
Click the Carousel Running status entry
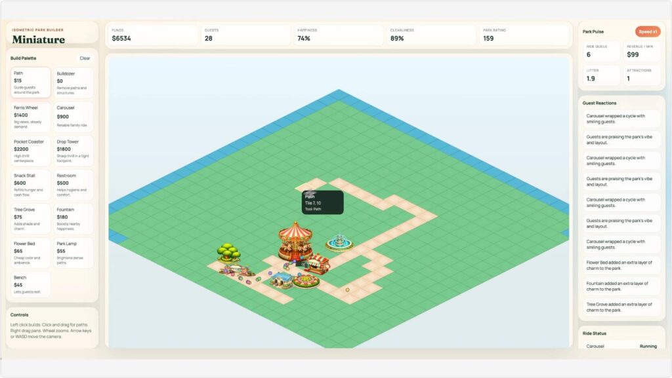[621, 345]
